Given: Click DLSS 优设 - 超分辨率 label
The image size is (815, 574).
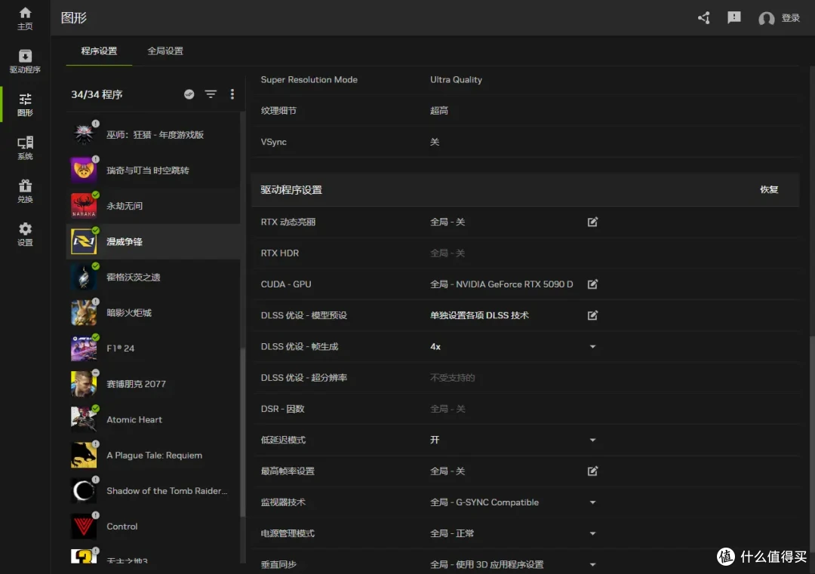Looking at the screenshot, I should point(303,378).
